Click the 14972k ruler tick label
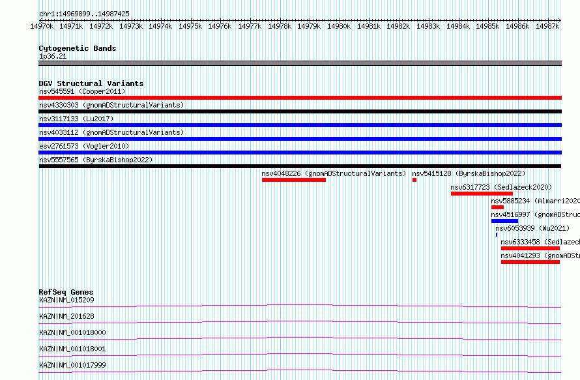This screenshot has width=580, height=380. [101, 26]
